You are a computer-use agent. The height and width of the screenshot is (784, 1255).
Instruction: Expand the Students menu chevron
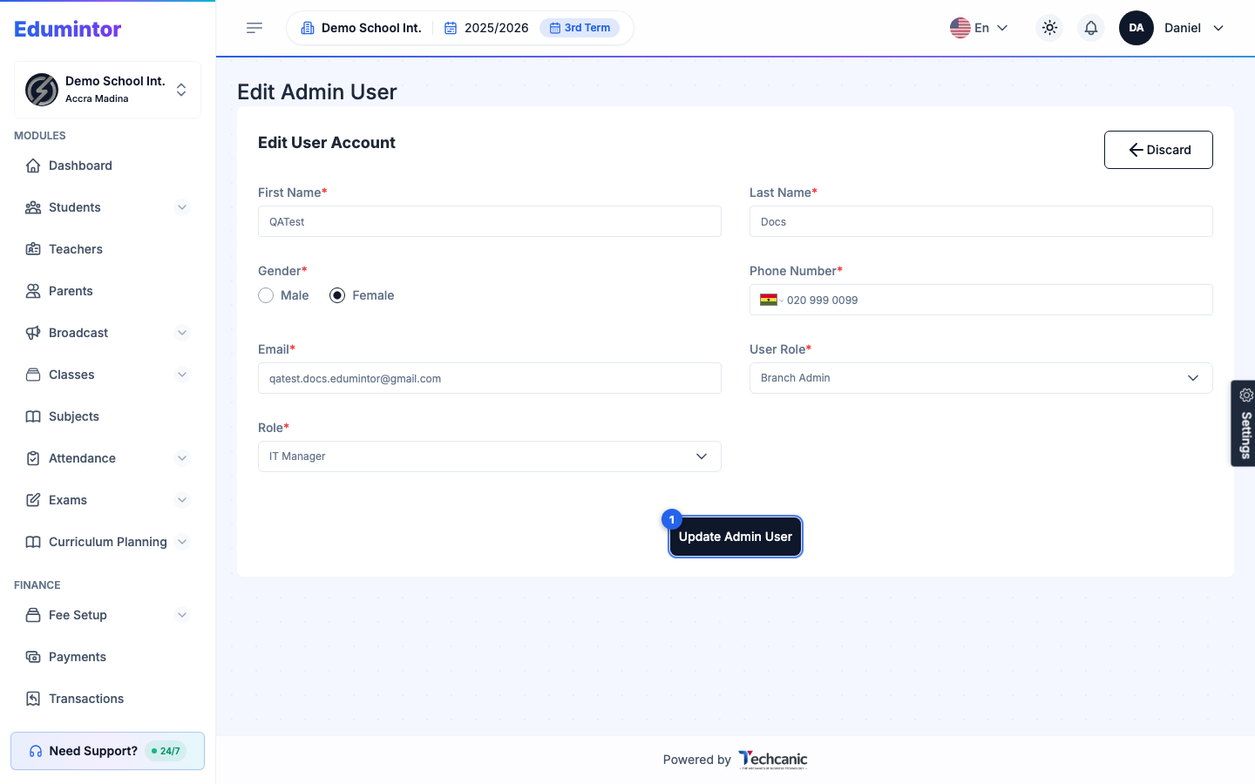point(182,207)
